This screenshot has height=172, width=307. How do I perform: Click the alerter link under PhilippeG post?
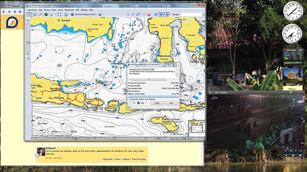click(x=126, y=159)
